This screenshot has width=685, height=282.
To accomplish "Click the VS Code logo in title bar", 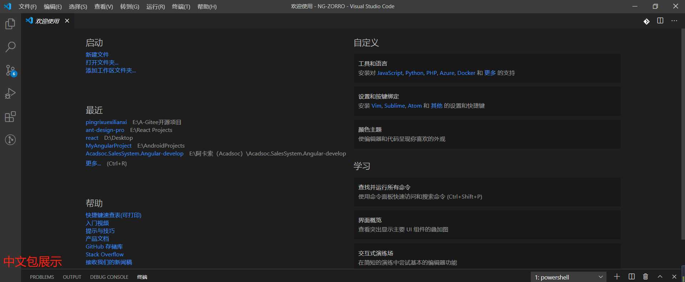I will (x=7, y=6).
